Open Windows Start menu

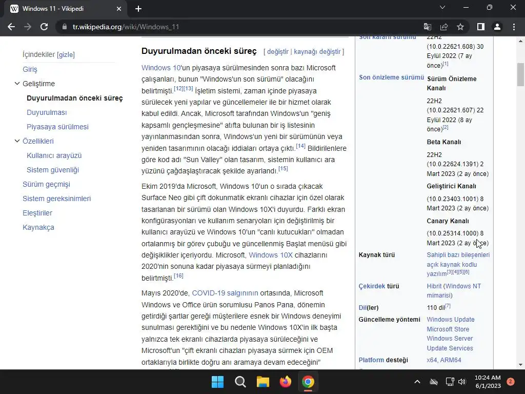click(217, 382)
